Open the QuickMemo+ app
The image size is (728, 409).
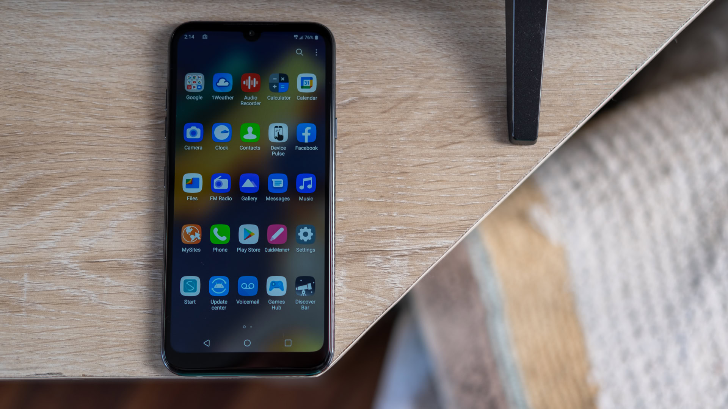[276, 235]
